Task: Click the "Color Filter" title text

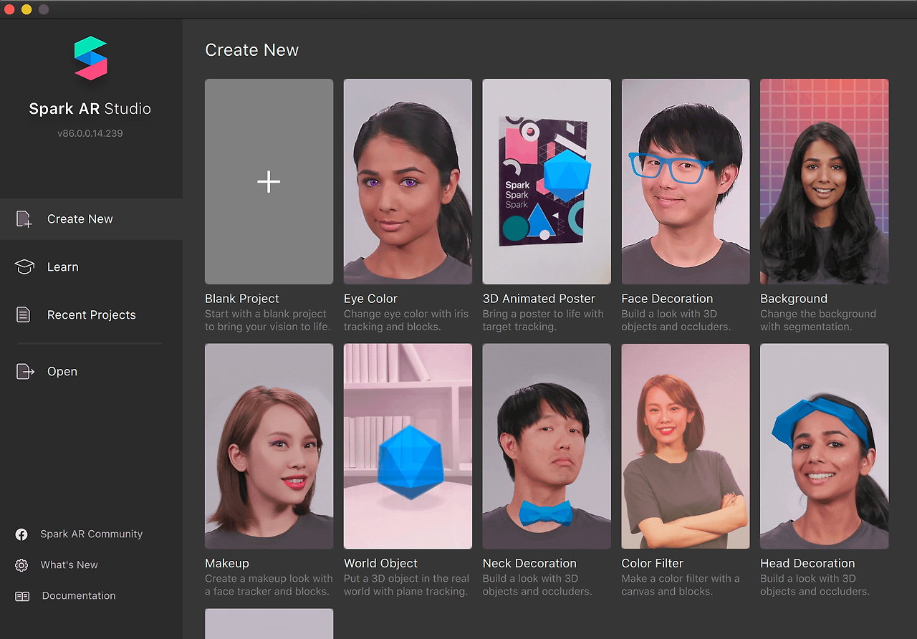Action: pos(653,564)
